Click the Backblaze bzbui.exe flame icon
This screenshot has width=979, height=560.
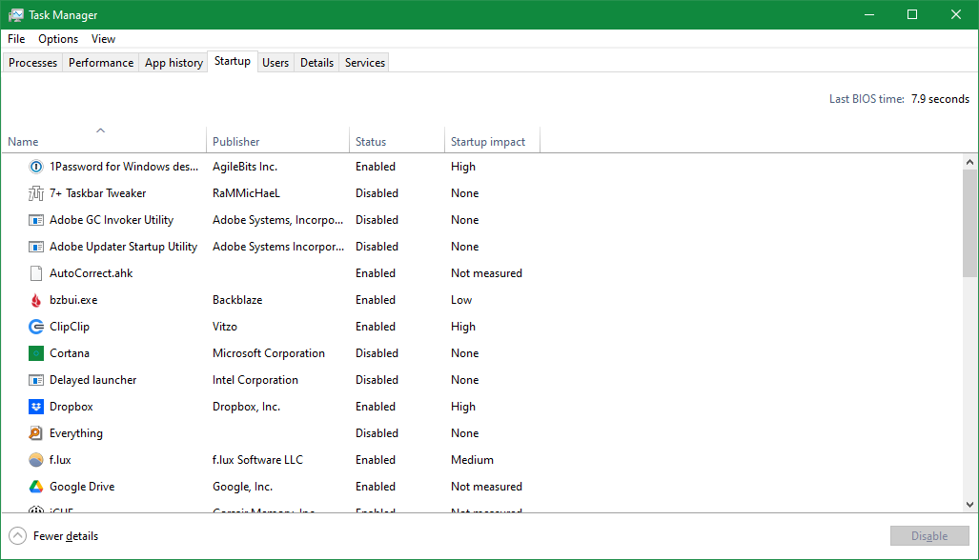35,299
